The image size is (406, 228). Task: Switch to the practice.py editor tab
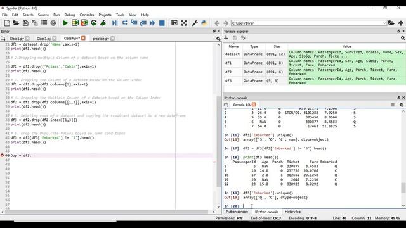[x=101, y=39]
